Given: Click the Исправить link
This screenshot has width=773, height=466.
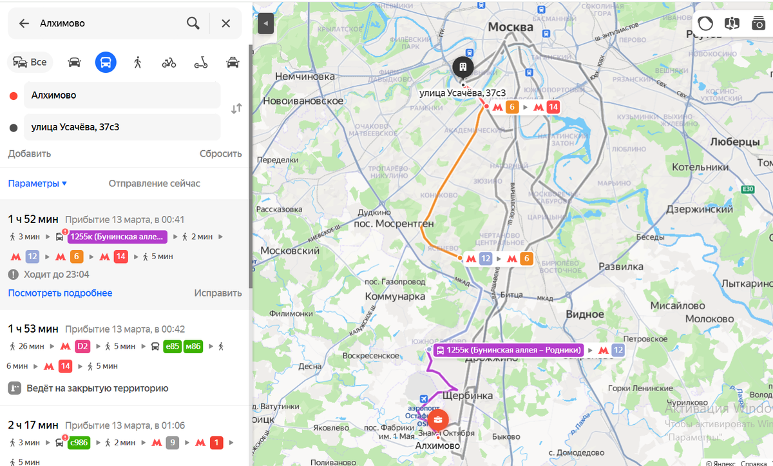Looking at the screenshot, I should click(x=218, y=293).
